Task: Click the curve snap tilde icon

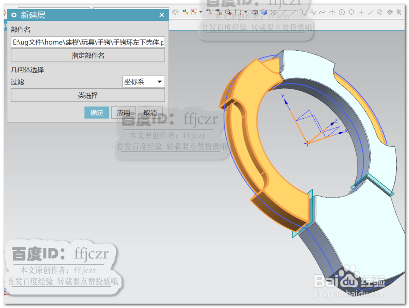Action: pyautogui.click(x=322, y=13)
